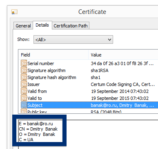Viewport: 158px width, 149px height.
Task: Click the sha1 hash algorithm value
Action: pyautogui.click(x=96, y=77)
